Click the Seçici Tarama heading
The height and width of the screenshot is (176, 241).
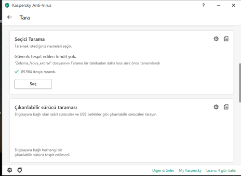coord(29,39)
